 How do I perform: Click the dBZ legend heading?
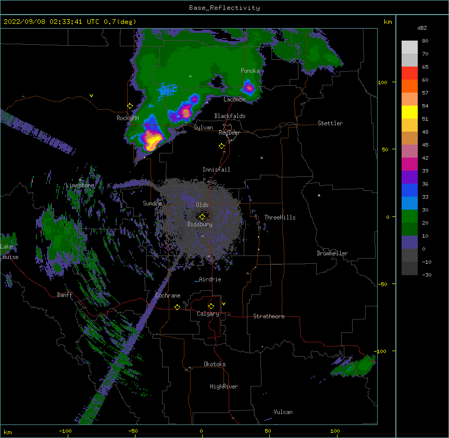tap(422, 28)
